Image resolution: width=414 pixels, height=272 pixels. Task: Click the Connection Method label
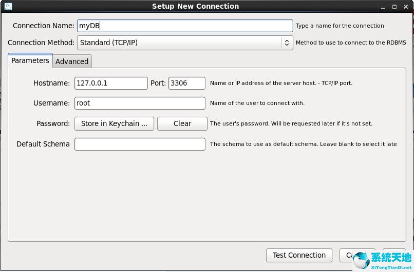(41, 43)
